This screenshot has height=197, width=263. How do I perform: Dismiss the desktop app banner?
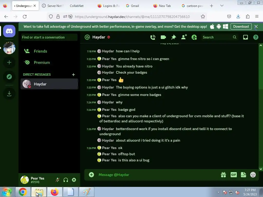click(256, 26)
